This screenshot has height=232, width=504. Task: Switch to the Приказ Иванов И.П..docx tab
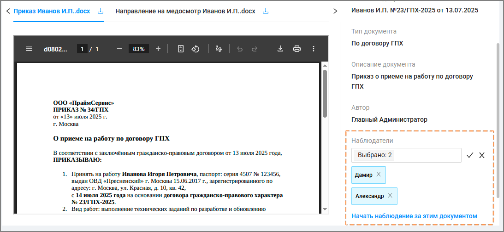tap(52, 11)
